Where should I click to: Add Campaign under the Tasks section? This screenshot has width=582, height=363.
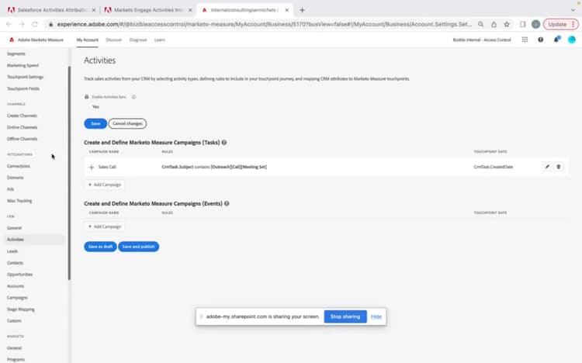pyautogui.click(x=105, y=185)
